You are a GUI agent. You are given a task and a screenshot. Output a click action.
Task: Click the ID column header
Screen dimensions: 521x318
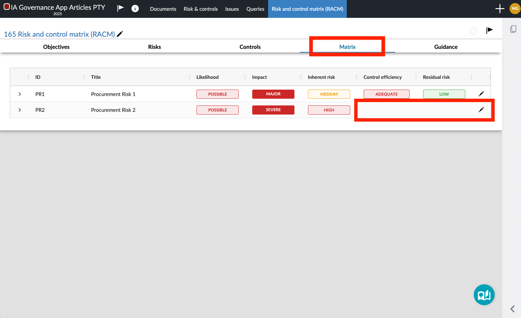pyautogui.click(x=38, y=77)
